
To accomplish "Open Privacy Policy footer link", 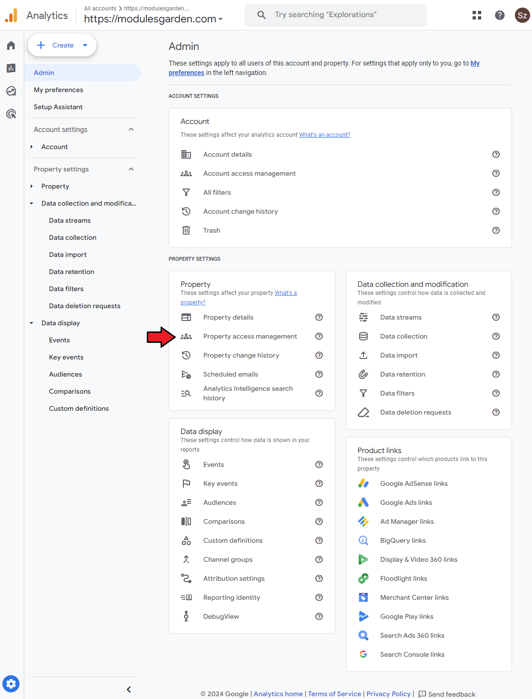I will pos(389,694).
